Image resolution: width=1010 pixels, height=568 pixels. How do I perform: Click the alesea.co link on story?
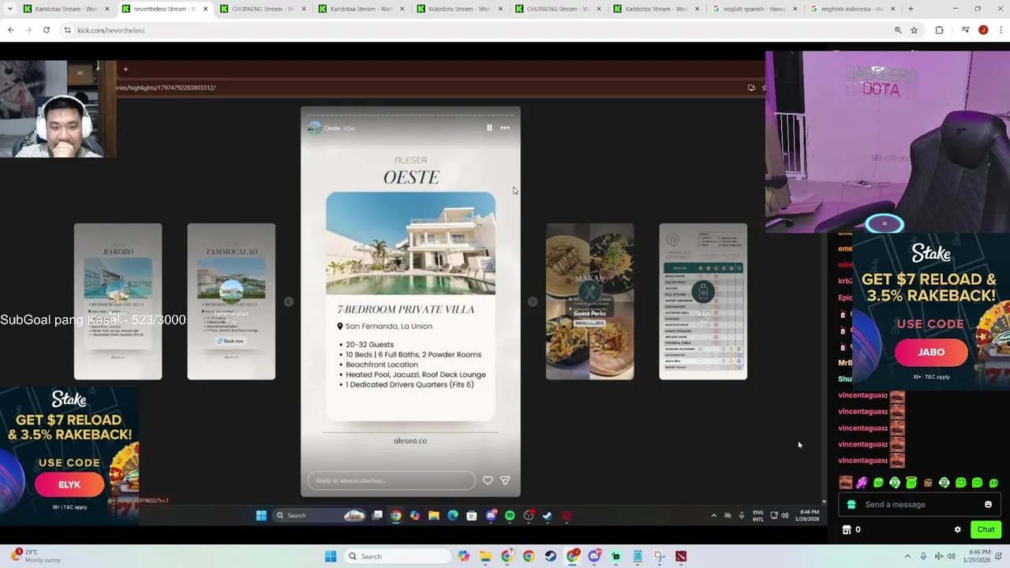pyautogui.click(x=410, y=441)
